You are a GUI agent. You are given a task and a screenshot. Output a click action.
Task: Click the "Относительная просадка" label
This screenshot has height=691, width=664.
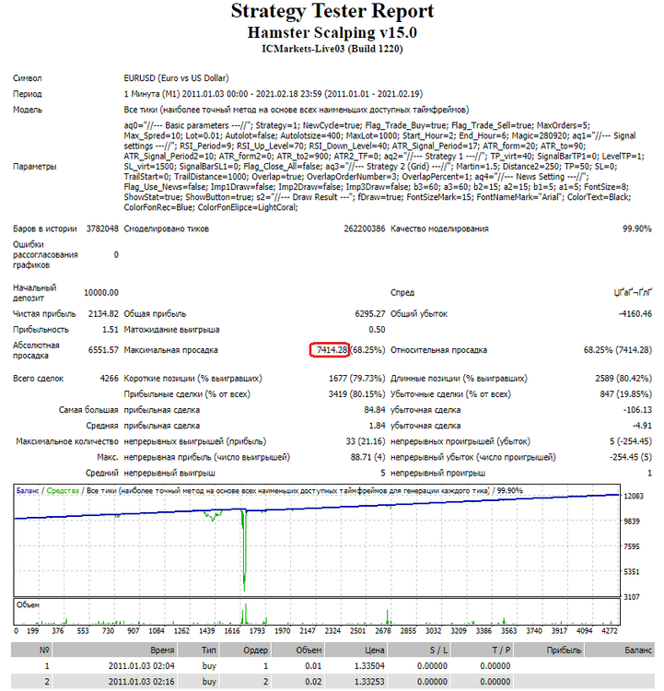[x=439, y=350]
